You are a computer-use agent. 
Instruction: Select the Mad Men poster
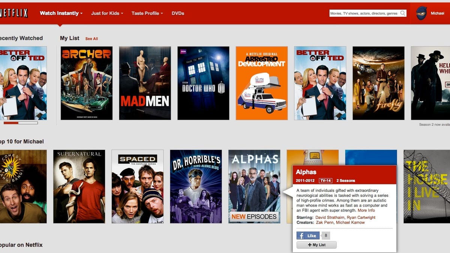(145, 83)
